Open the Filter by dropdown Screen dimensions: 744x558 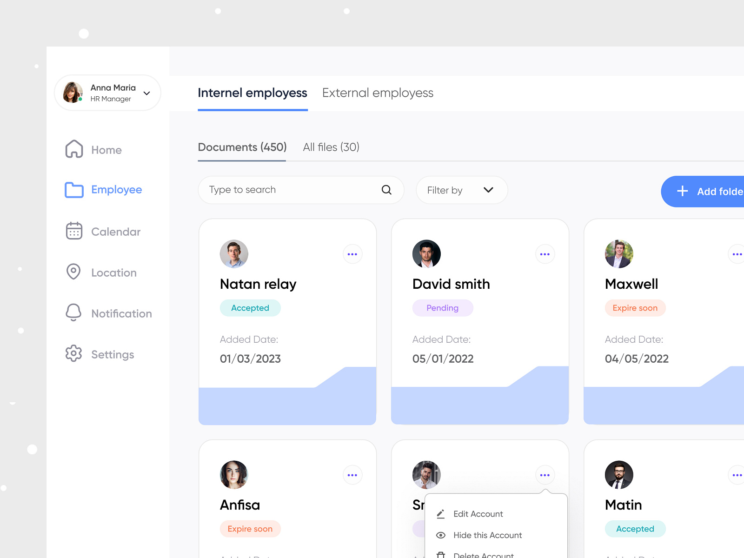pyautogui.click(x=461, y=190)
